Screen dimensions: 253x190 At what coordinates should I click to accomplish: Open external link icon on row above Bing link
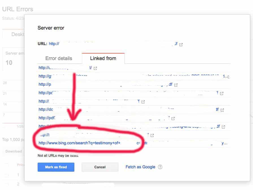click(152, 136)
